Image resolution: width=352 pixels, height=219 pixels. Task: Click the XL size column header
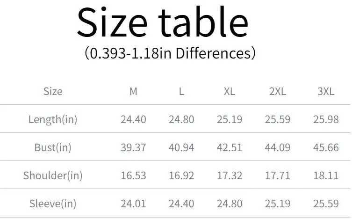229,91
